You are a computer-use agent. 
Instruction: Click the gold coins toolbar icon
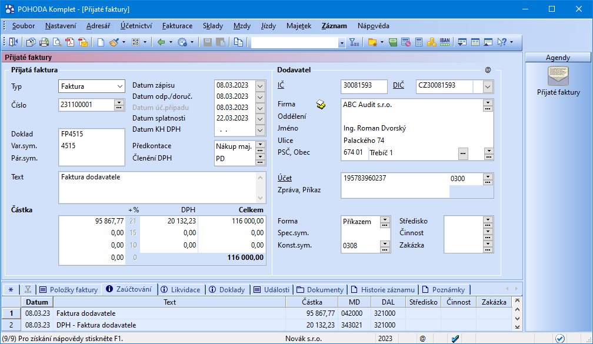coord(432,42)
